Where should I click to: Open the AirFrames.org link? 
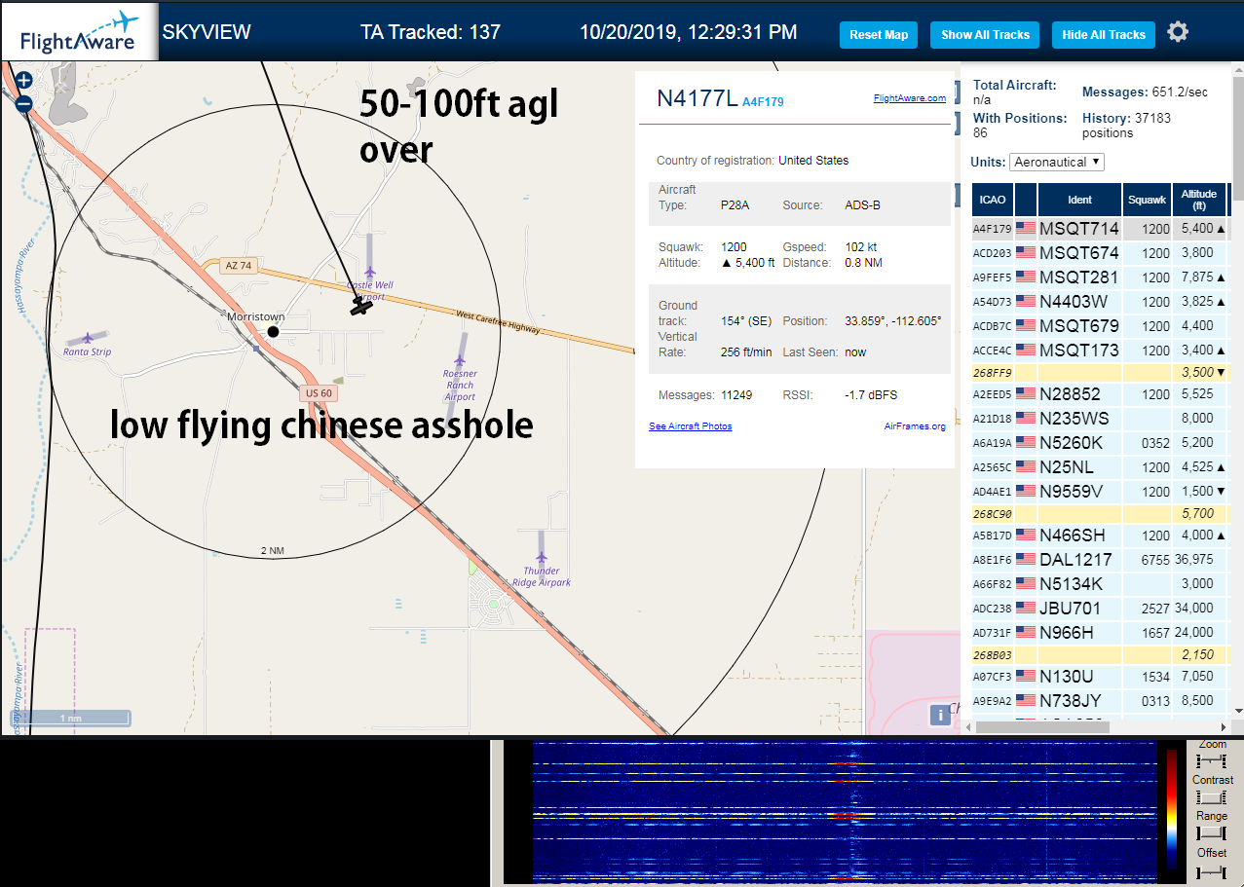[x=915, y=426]
